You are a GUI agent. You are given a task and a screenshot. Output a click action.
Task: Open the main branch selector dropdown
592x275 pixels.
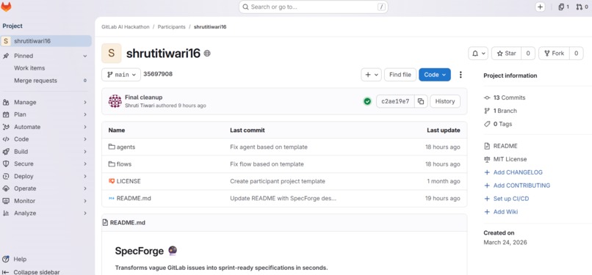pos(121,75)
